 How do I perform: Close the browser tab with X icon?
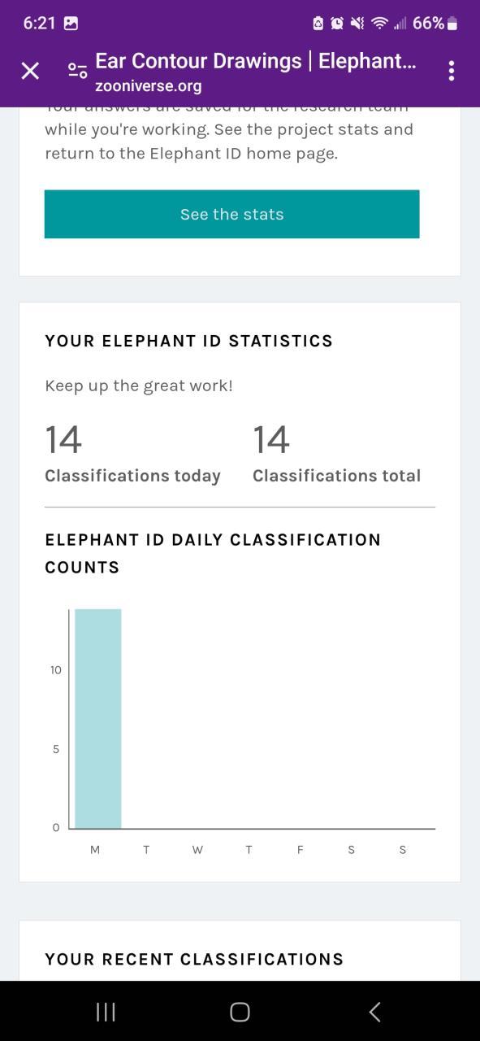tap(30, 71)
